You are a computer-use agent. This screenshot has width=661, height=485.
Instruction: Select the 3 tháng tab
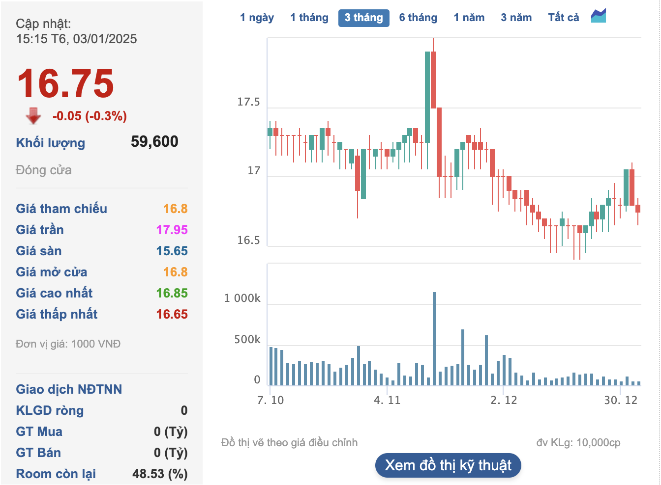pos(363,18)
